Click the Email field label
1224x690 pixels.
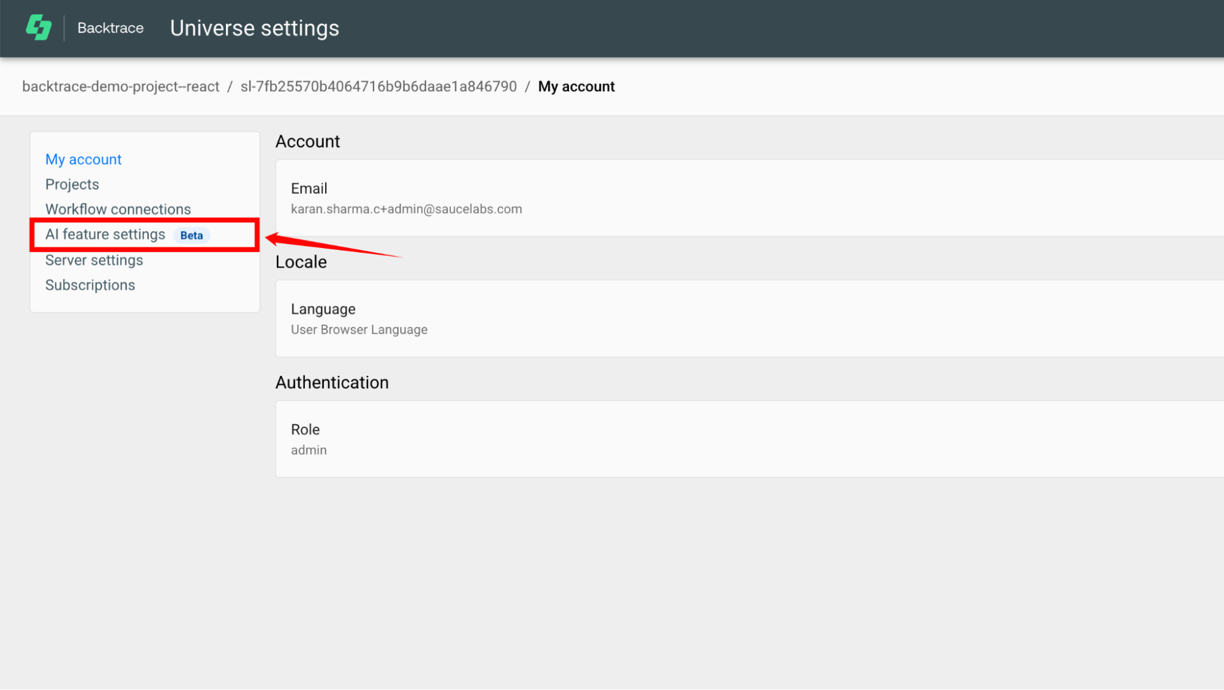[x=309, y=189]
